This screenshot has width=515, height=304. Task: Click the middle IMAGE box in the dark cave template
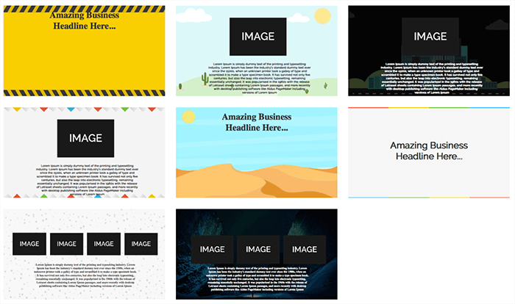(x=257, y=250)
